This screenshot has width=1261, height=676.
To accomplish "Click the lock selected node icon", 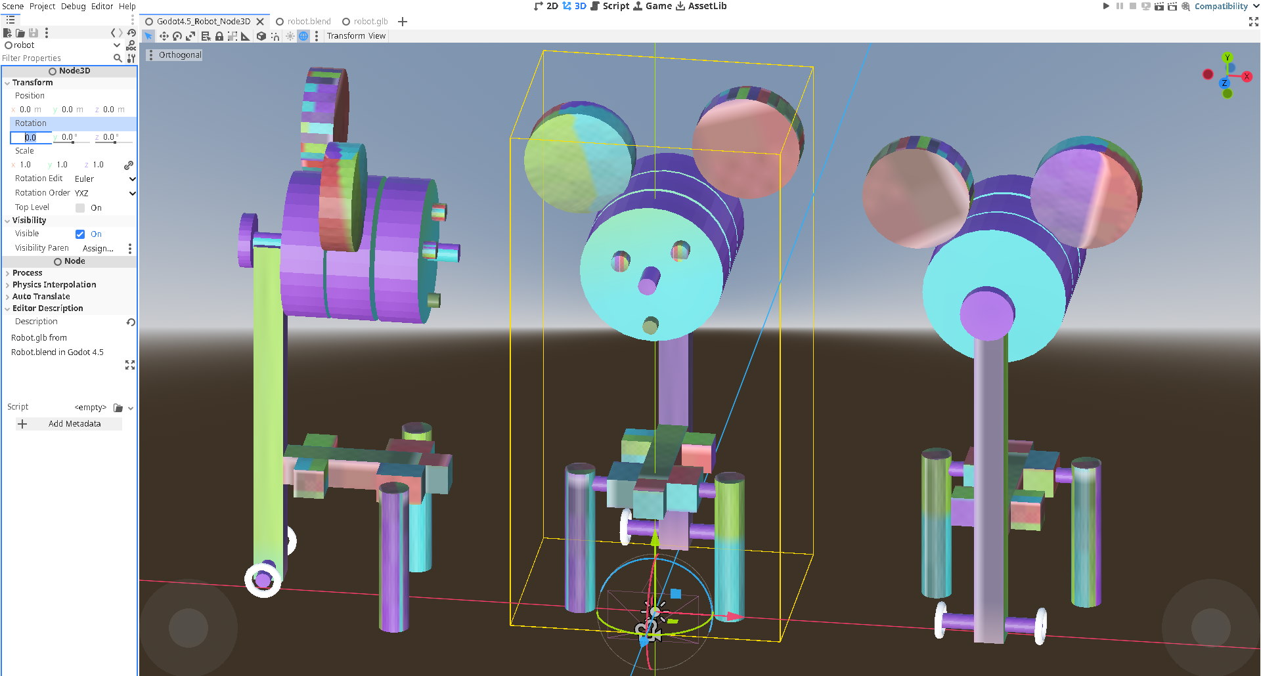I will [x=219, y=36].
